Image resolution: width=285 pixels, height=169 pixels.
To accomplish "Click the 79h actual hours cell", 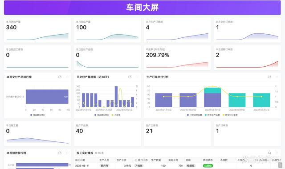I will coord(180,166).
